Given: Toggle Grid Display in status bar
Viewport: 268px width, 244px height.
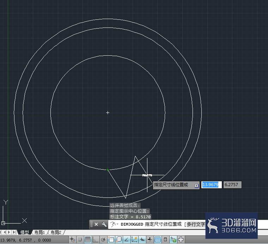Looking at the screenshot, I should (x=88, y=239).
